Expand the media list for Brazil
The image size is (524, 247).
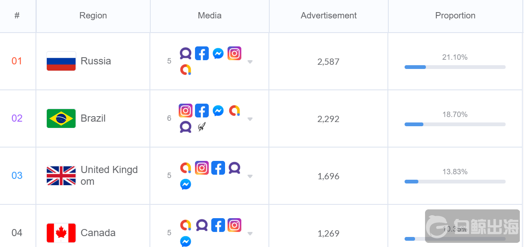coord(250,119)
